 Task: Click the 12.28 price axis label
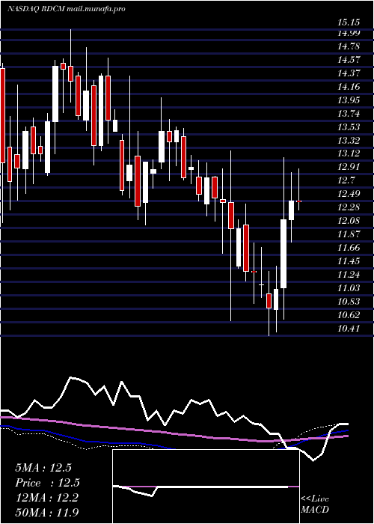pos(349,207)
